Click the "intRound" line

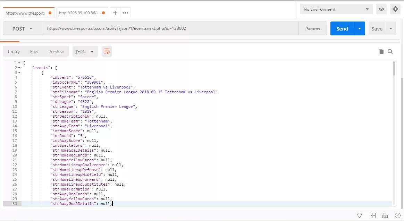pos(68,136)
